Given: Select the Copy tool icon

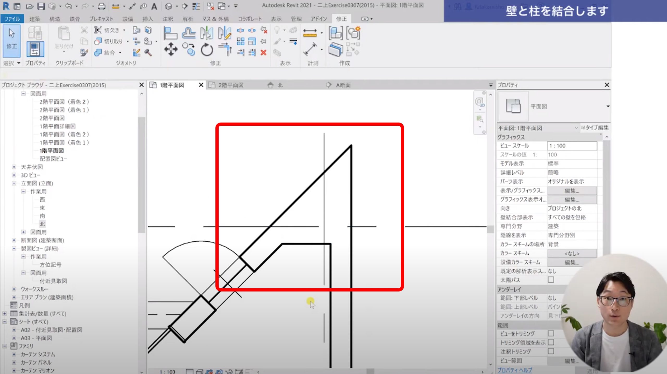Looking at the screenshot, I should (x=189, y=49).
